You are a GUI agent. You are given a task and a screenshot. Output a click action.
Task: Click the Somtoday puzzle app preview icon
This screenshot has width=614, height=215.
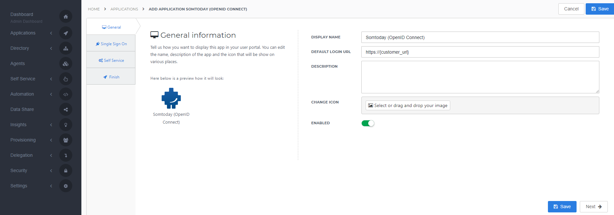171,98
